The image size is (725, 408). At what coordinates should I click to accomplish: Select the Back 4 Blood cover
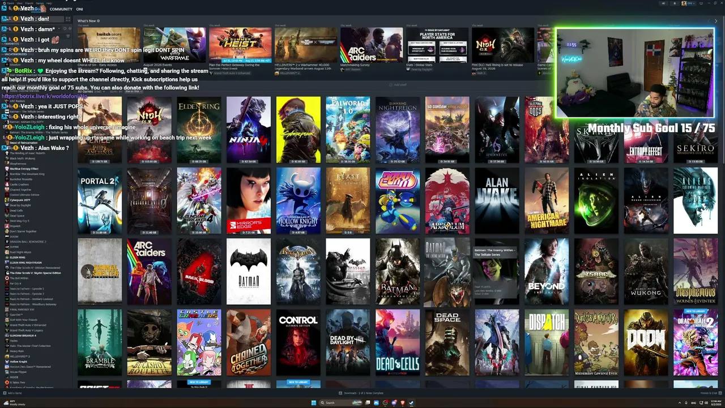[199, 271]
